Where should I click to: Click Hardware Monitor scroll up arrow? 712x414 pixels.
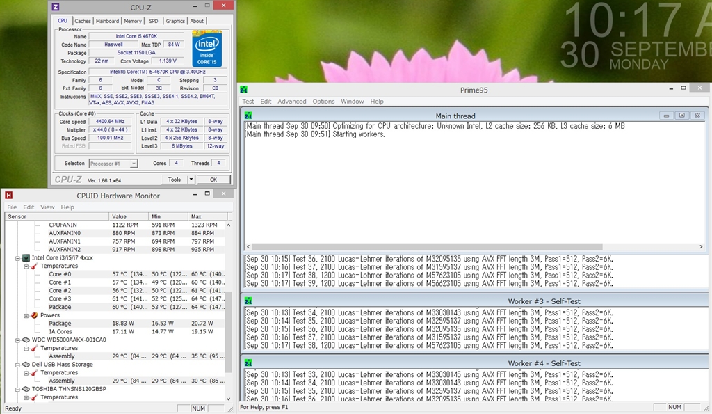pos(228,225)
